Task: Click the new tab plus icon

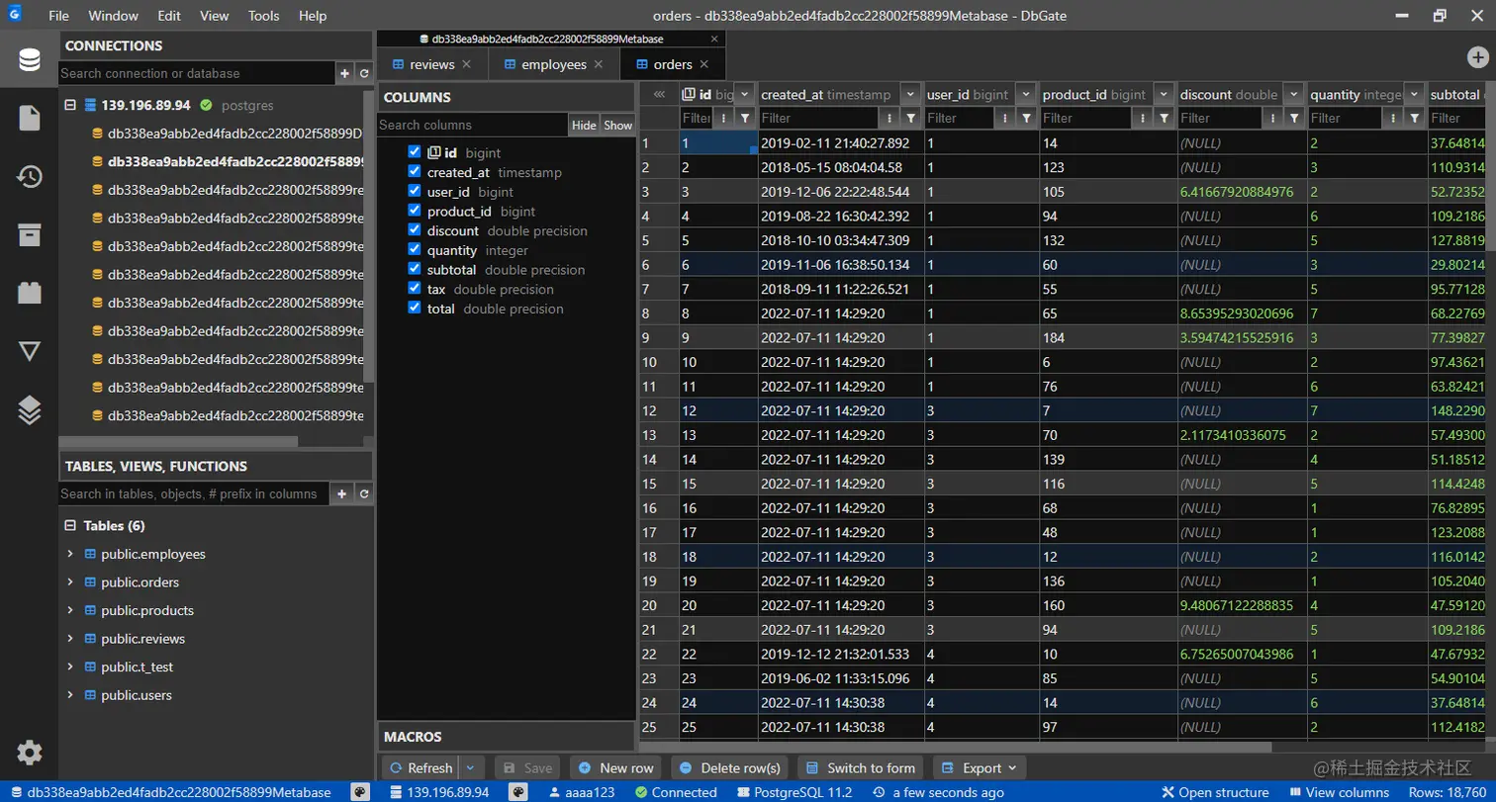Action: tap(1476, 56)
